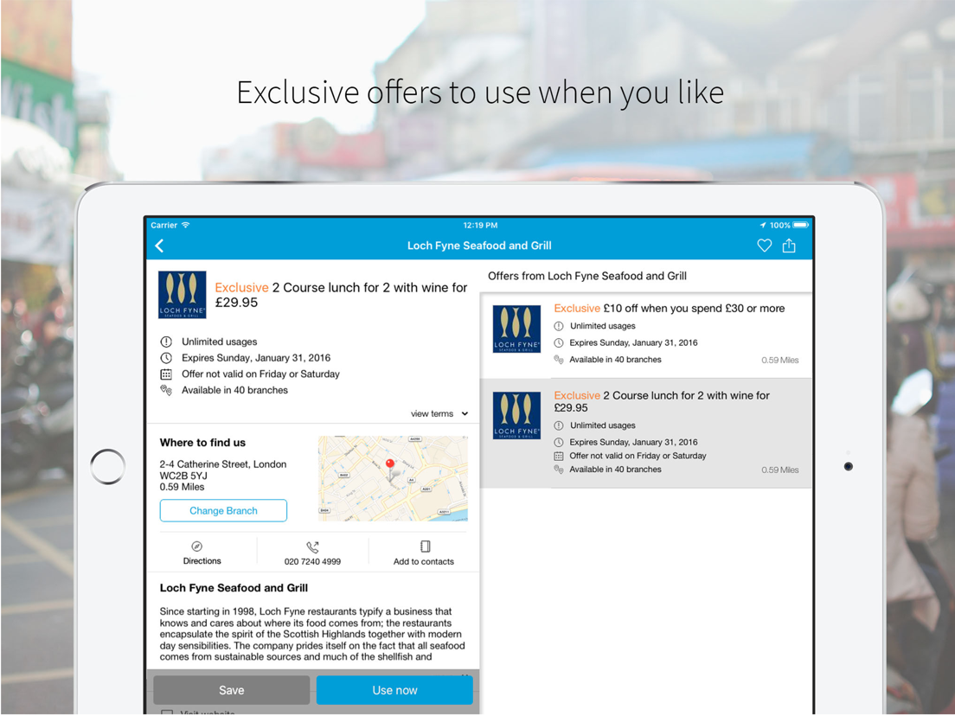
Task: Click the Directions label
Action: (x=202, y=561)
